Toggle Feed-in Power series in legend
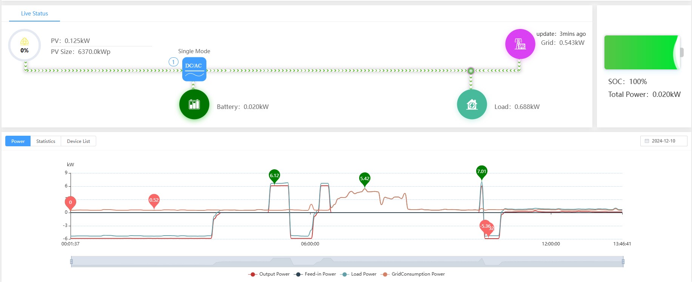The width and height of the screenshot is (692, 282). tap(315, 274)
